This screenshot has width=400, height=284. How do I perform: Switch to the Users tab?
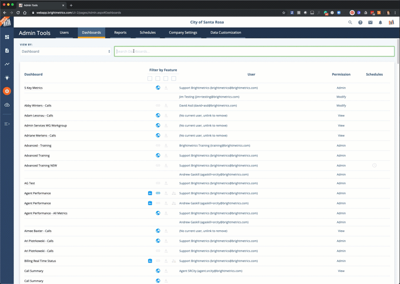pyautogui.click(x=64, y=32)
